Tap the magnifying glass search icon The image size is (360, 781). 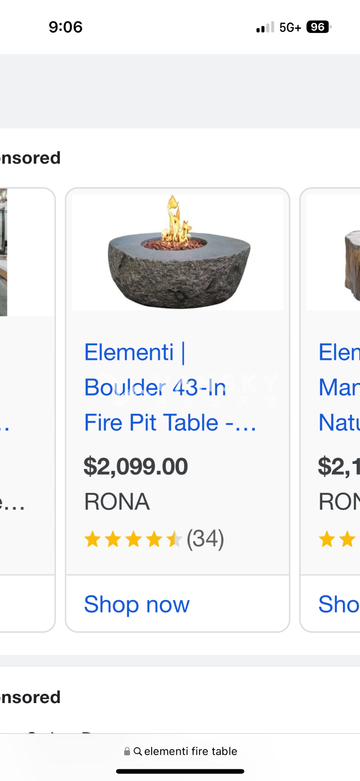click(x=138, y=751)
